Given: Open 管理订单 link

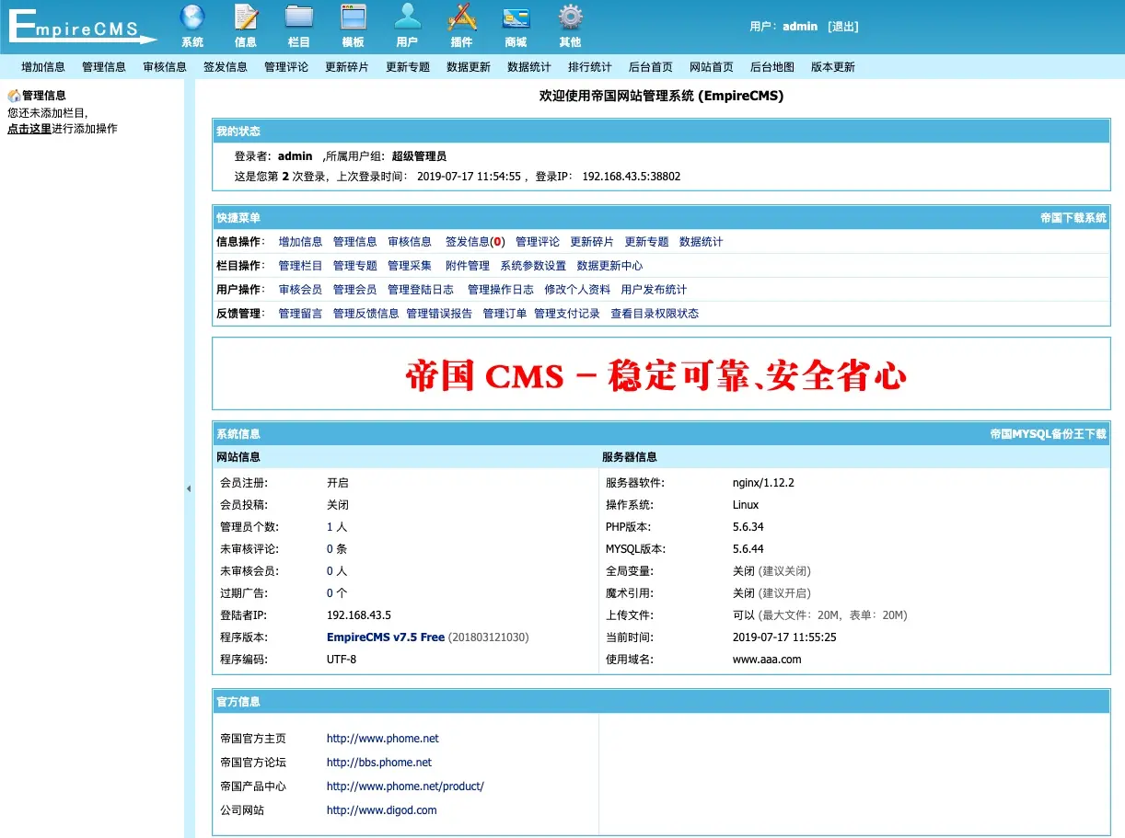Looking at the screenshot, I should pos(505,314).
